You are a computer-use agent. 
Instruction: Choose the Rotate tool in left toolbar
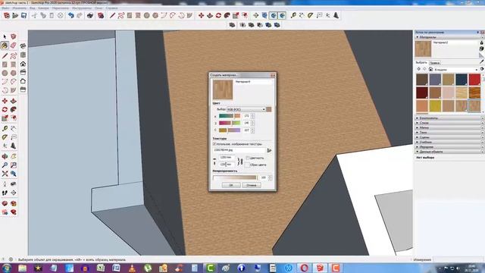(5, 109)
